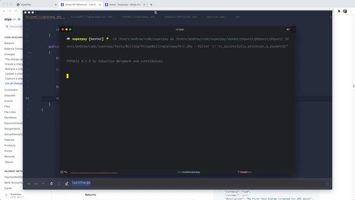Open the browser profile avatar
The image size is (355, 200).
coord(345,11)
